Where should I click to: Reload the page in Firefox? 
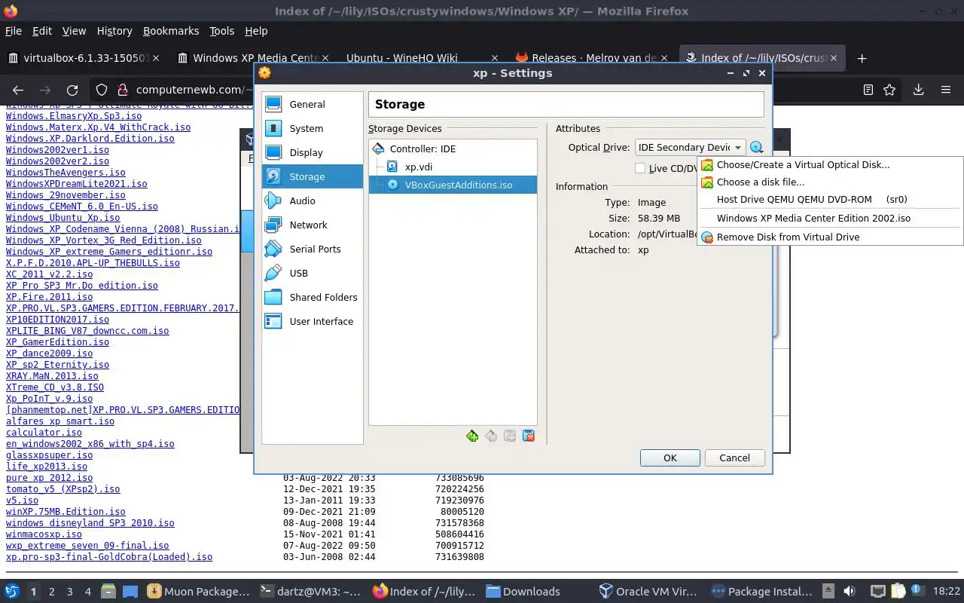[72, 90]
